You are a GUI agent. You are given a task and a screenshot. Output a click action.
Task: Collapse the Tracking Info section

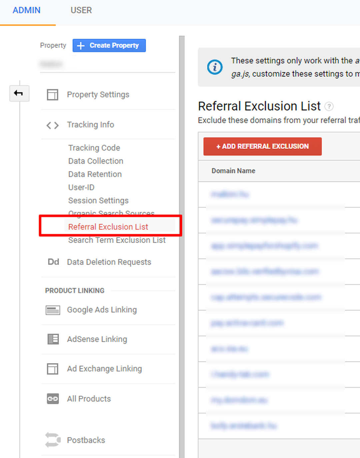click(x=90, y=125)
